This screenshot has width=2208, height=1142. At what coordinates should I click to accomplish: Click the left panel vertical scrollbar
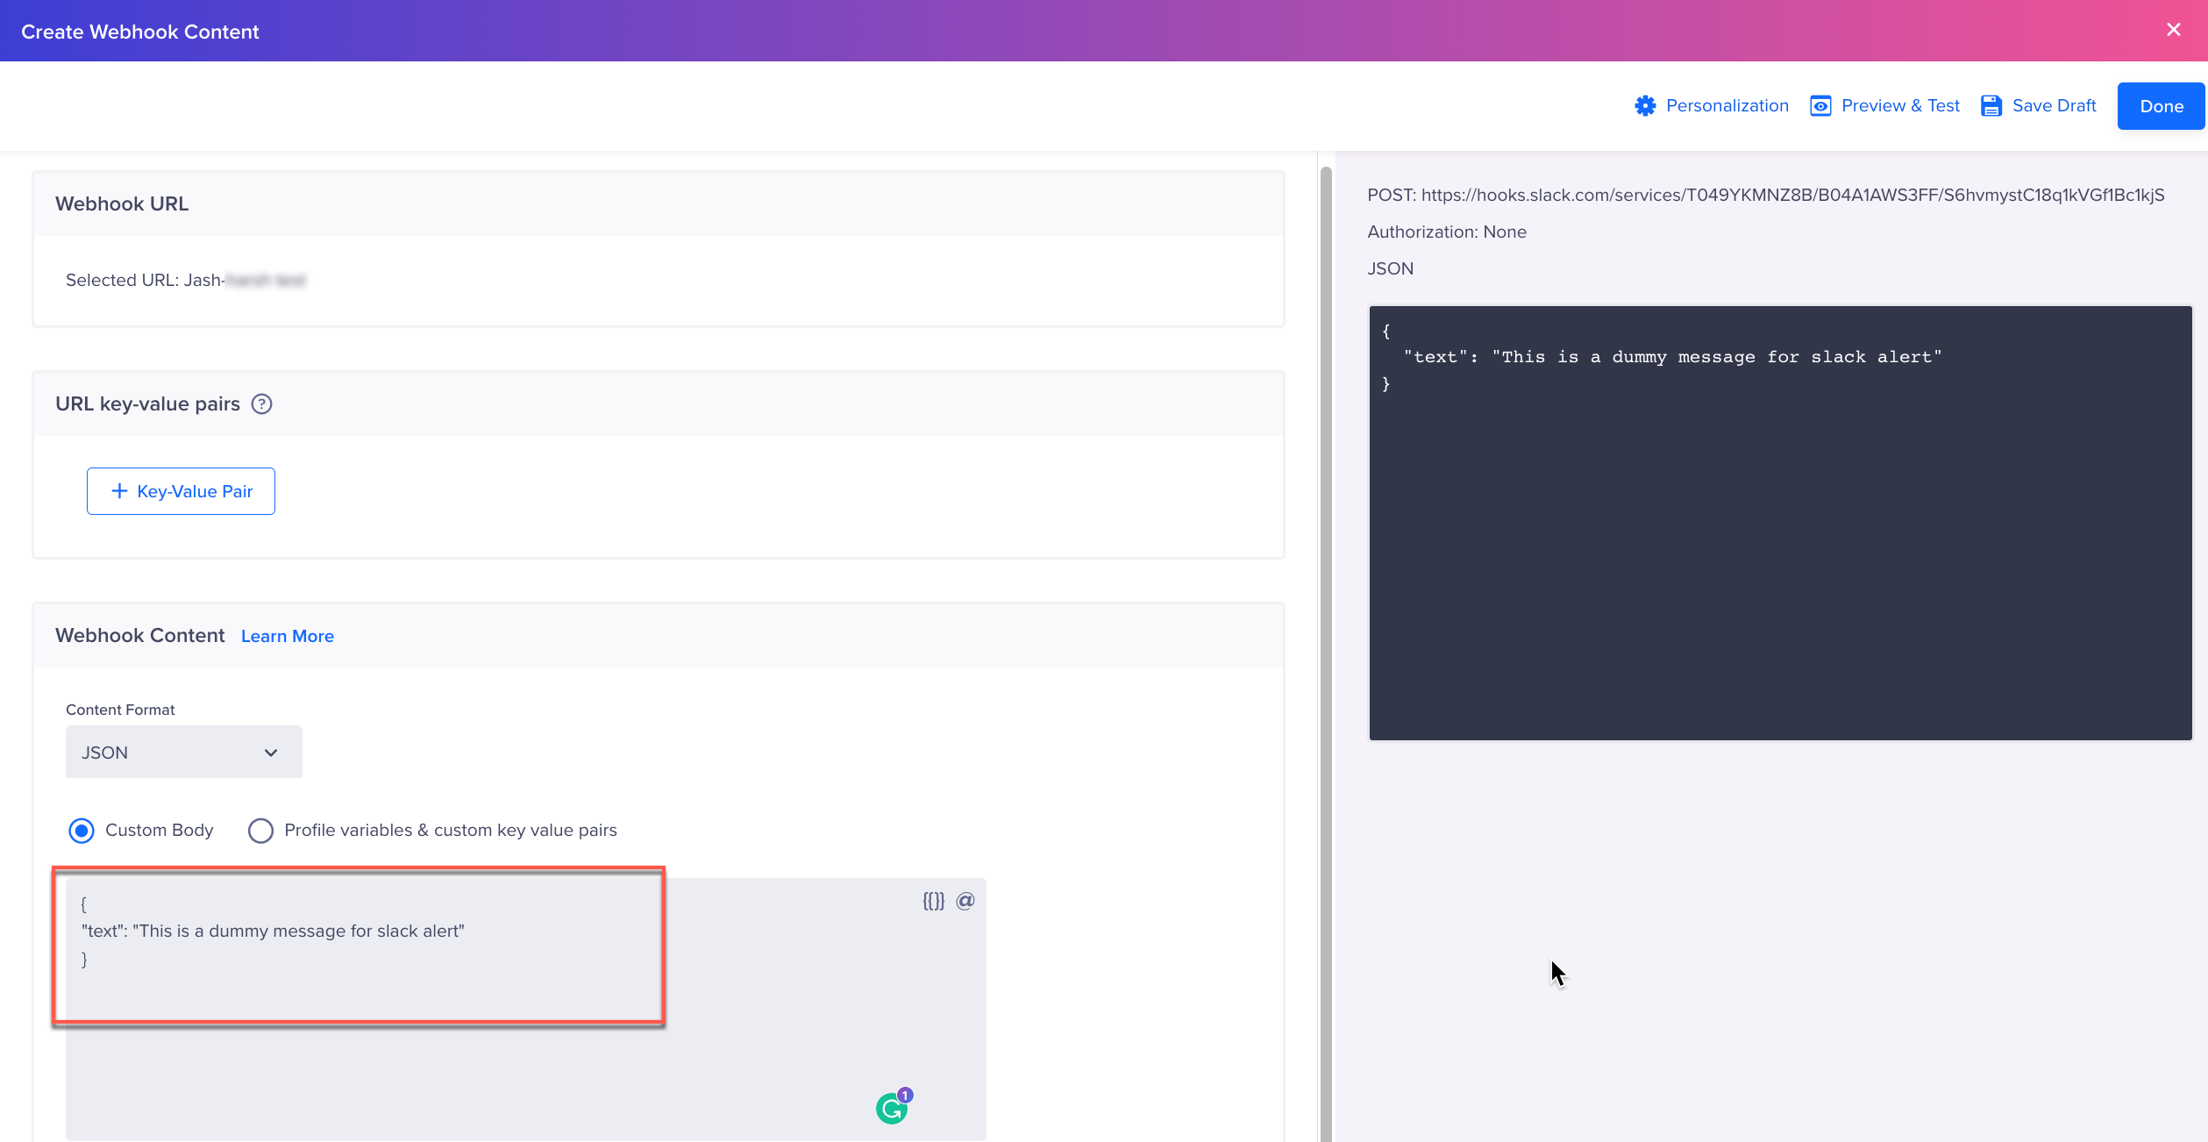[1326, 614]
